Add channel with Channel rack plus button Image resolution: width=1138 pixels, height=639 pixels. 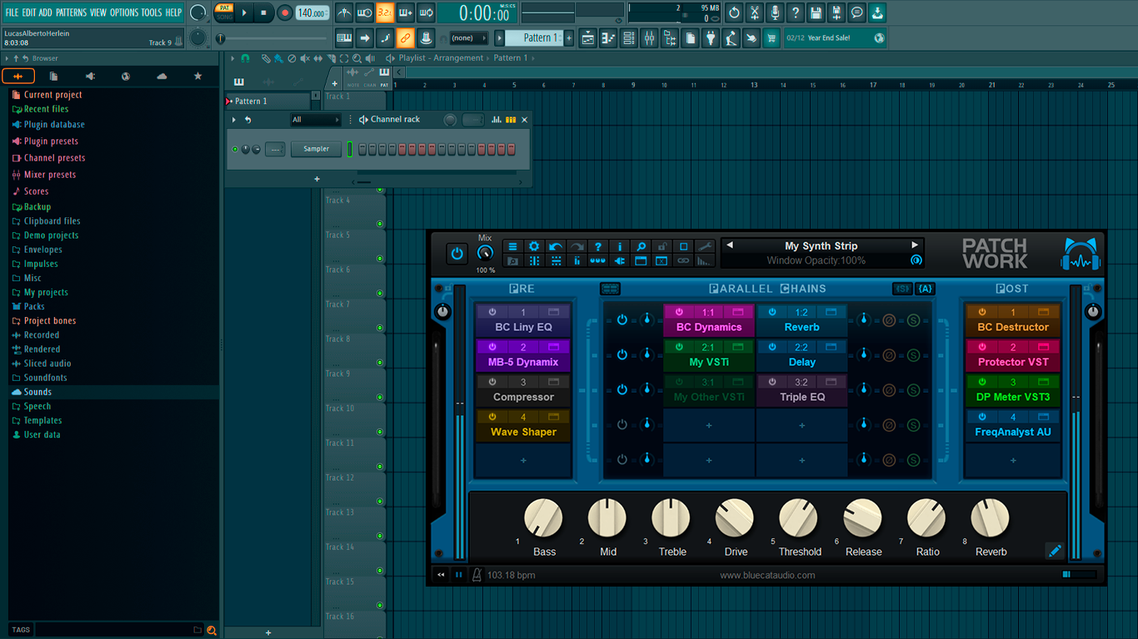317,179
